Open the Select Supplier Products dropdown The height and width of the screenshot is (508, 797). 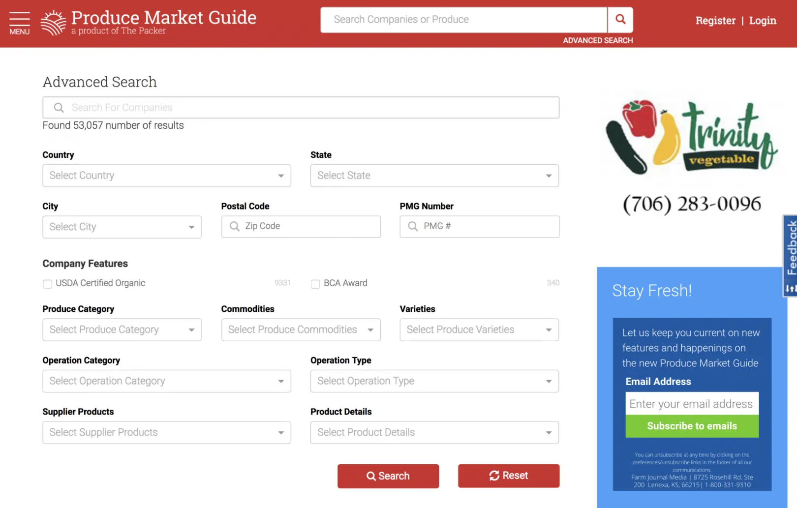167,432
